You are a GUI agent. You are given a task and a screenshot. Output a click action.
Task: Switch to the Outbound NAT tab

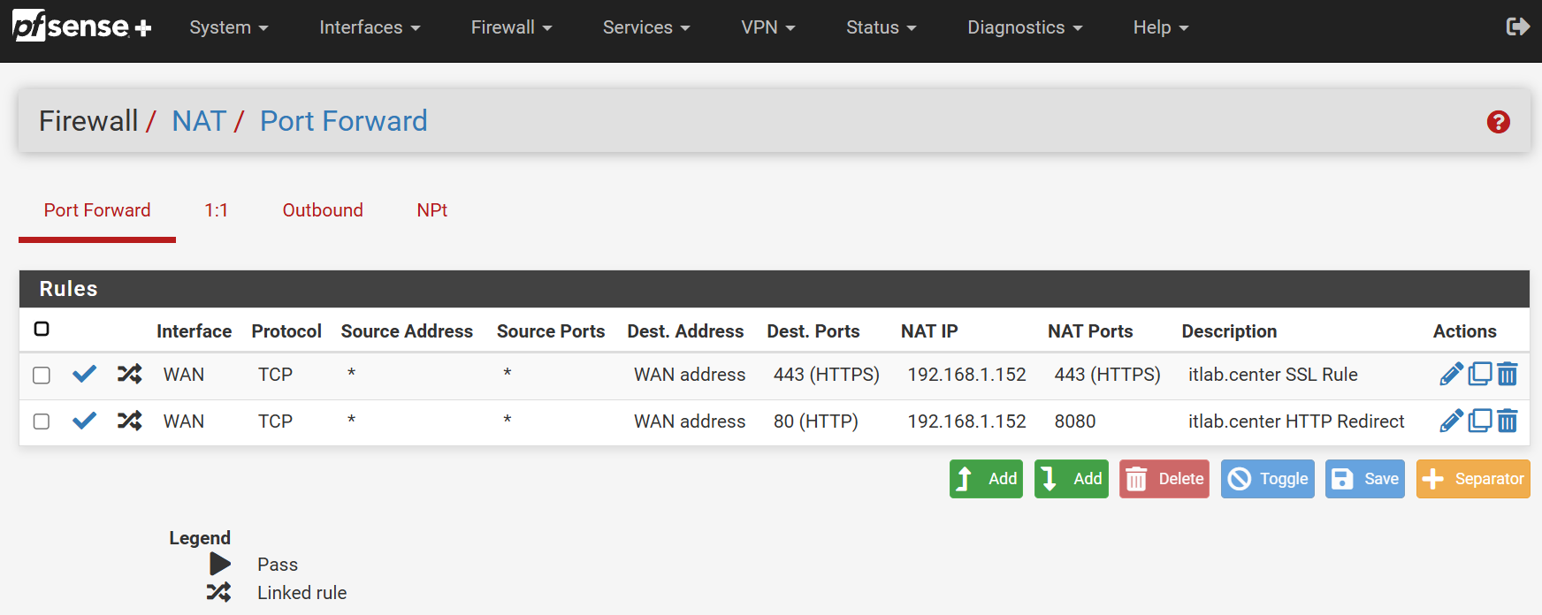[323, 210]
